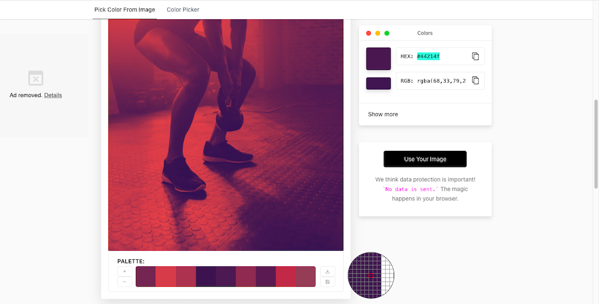Select the seventh deep magenta-purple palette swatch
This screenshot has width=599, height=304.
click(266, 276)
